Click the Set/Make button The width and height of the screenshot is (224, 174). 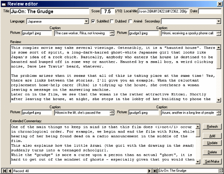[212, 161]
